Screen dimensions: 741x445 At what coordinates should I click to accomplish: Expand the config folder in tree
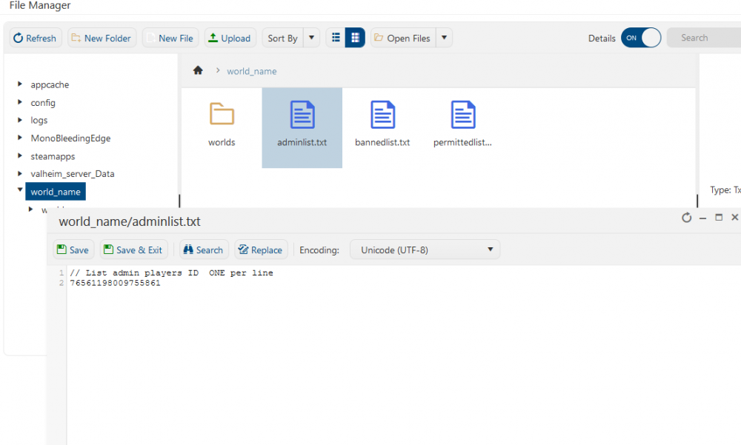[20, 102]
